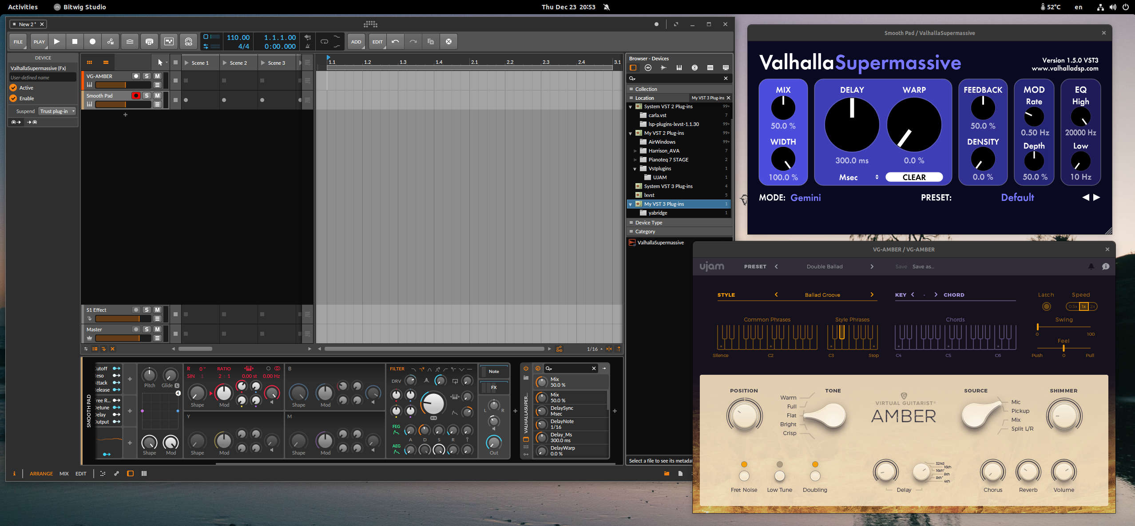Switch to clip launcher grid view icon

coord(89,63)
